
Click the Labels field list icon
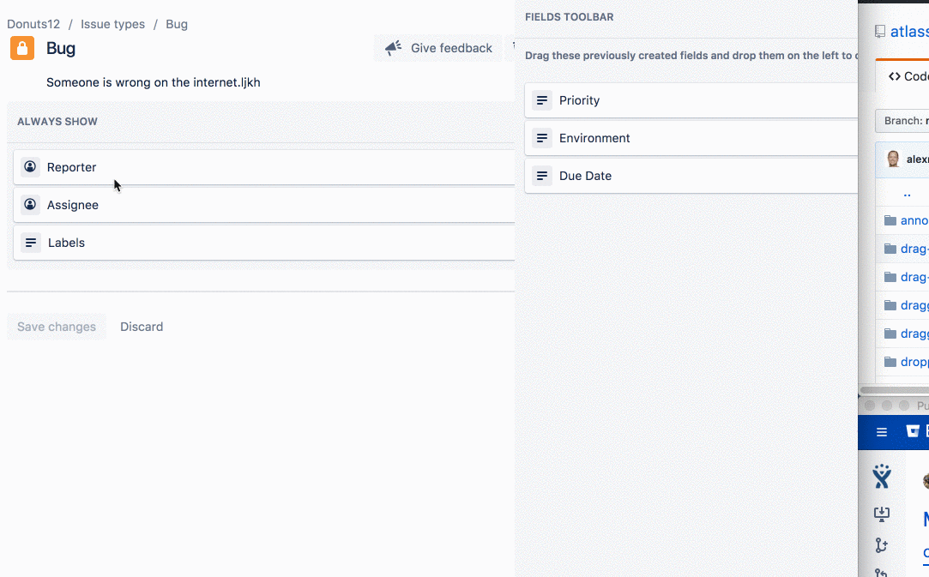31,242
